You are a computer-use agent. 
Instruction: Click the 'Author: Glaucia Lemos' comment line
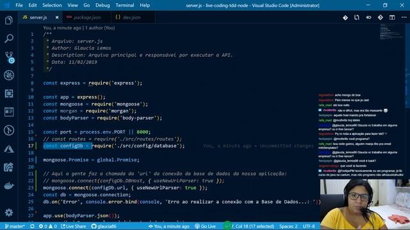[x=81, y=48]
